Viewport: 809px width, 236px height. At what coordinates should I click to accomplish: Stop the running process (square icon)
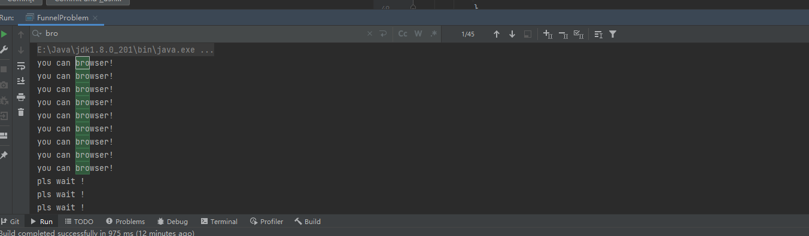(4, 69)
